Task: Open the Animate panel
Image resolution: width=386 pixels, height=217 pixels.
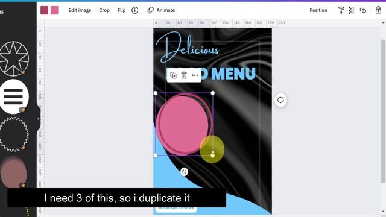Action: [x=161, y=10]
